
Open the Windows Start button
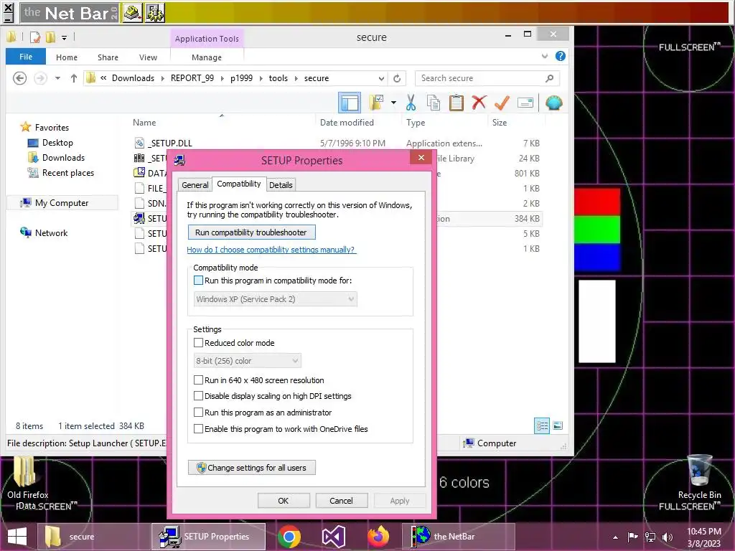(x=17, y=537)
